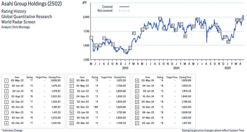Click the Analyst: Chris Montagu text
Screen dimensions: 247x132
tap(16, 27)
